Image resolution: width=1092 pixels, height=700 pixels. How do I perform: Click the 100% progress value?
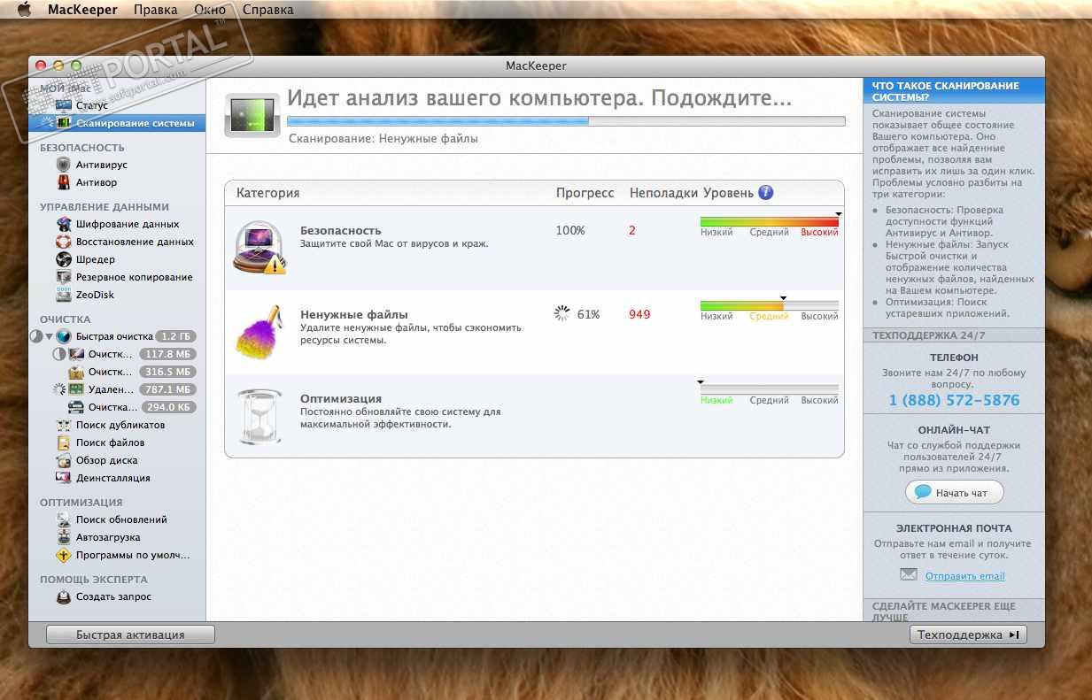[x=570, y=230]
